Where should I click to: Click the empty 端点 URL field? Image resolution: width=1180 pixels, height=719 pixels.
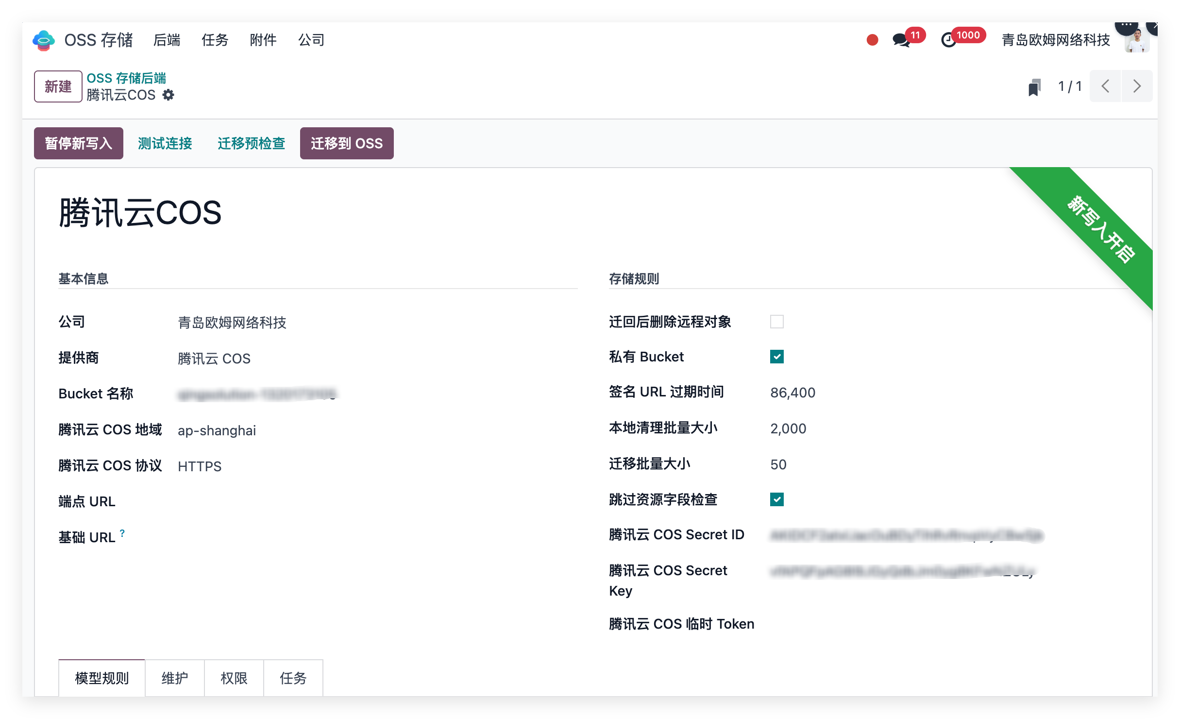[377, 502]
